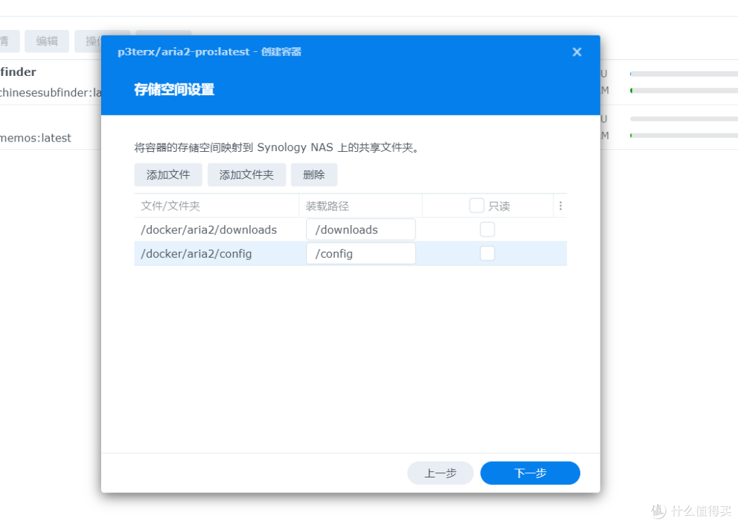The height and width of the screenshot is (526, 738).
Task: Check the 只读 header checkbox
Action: [476, 205]
